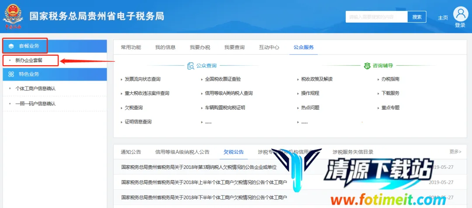
Task: Open 2018年第3期纳税人欠税情况 企业或单位 announcement
Action: [199, 167]
